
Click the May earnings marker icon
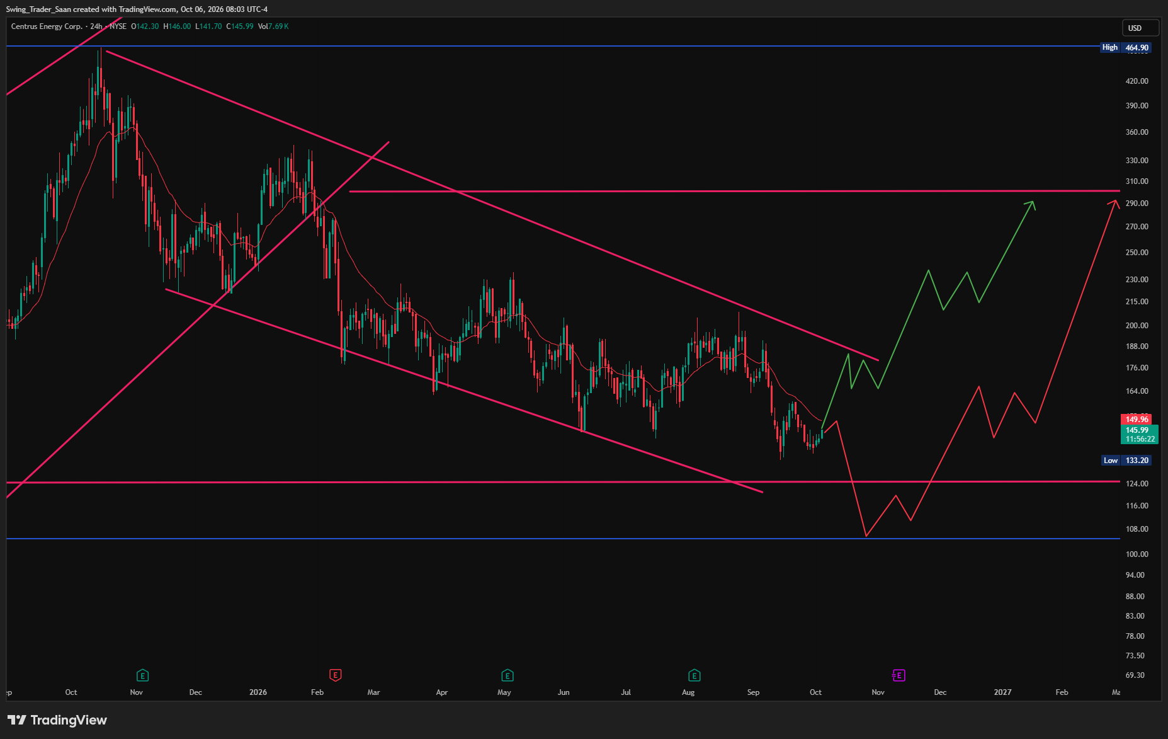tap(507, 675)
